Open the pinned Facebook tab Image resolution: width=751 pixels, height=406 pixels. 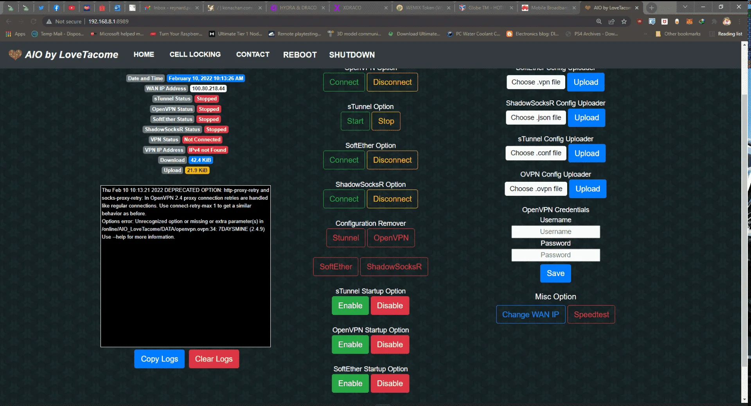point(56,7)
